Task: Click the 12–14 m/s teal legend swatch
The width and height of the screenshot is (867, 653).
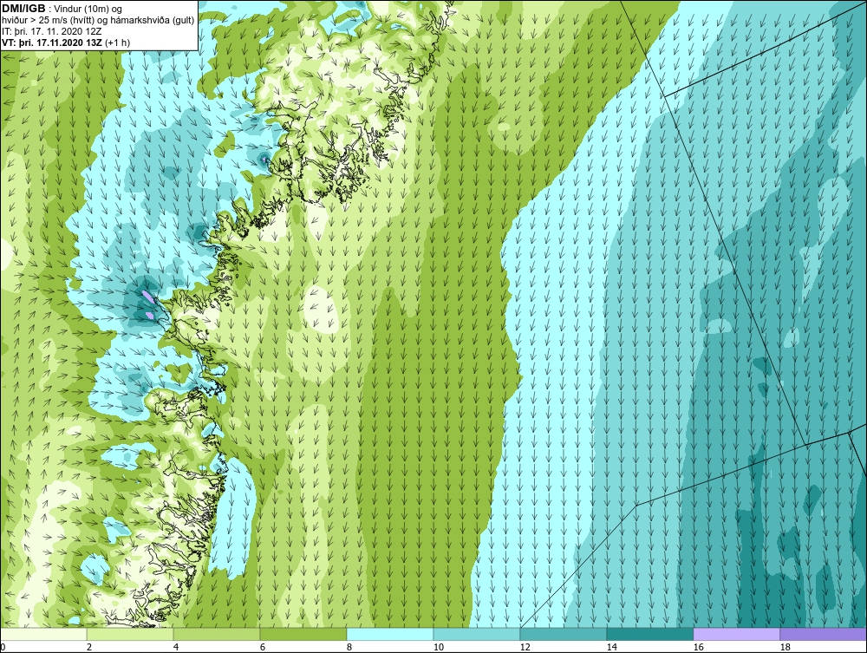Action: coord(564,634)
